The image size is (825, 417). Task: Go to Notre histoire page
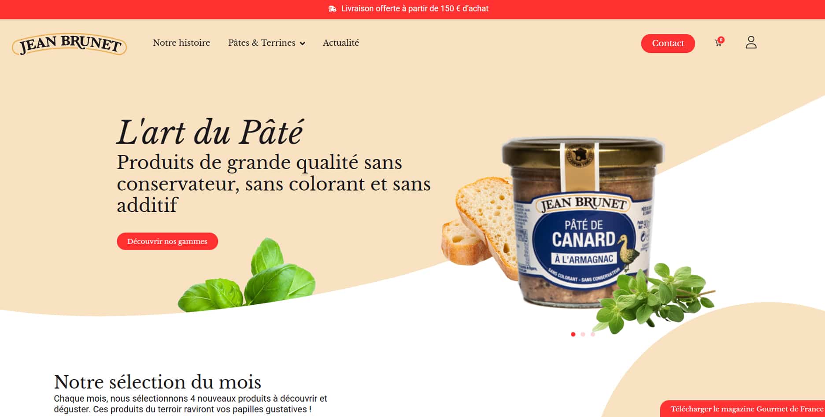click(181, 43)
